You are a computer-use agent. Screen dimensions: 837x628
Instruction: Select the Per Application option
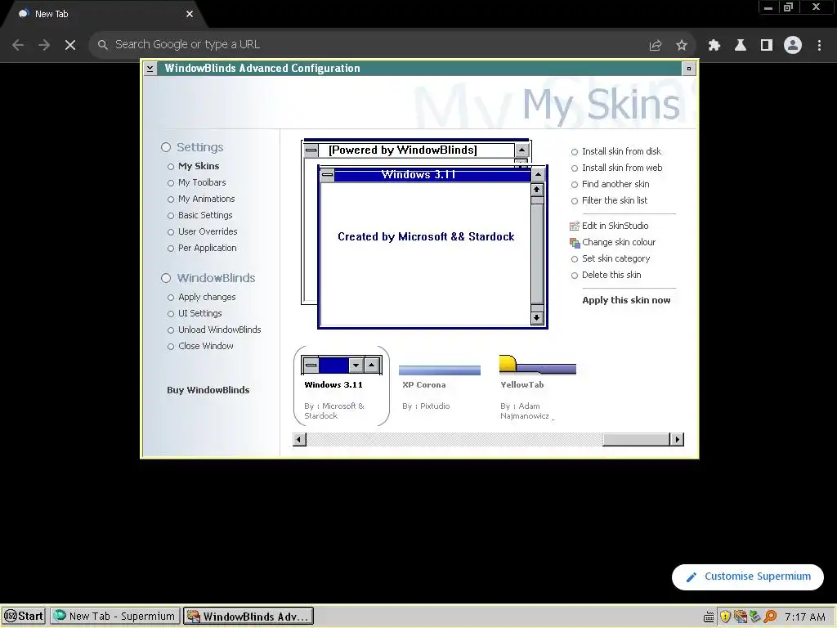click(207, 249)
